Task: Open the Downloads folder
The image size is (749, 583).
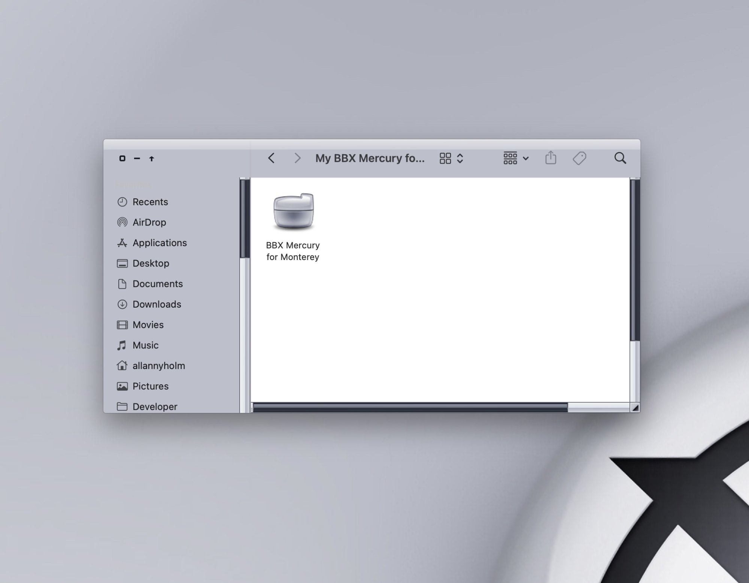Action: pyautogui.click(x=157, y=304)
